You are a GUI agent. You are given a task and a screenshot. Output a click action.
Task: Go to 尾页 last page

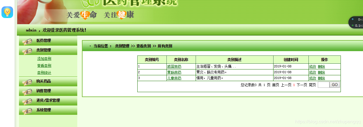[312, 85]
